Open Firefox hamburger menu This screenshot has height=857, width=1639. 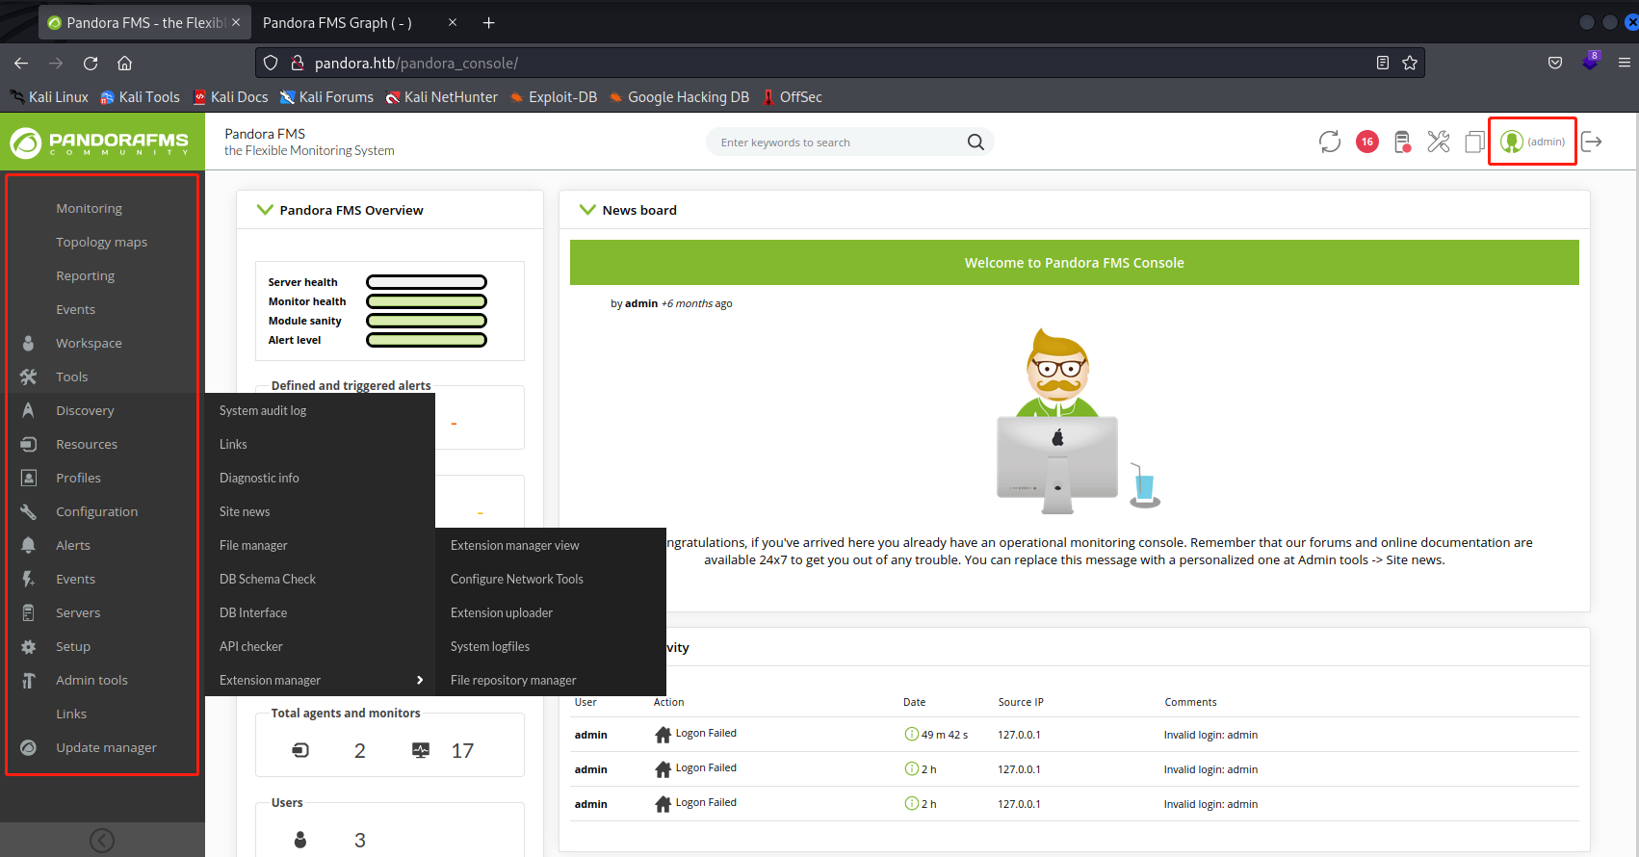[x=1624, y=63]
